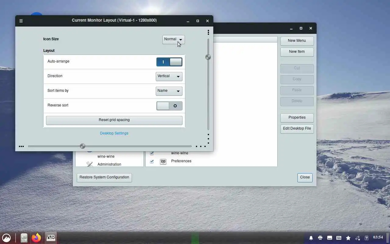This screenshot has height=244, width=390.
Task: Turn off the Auto-arrange switch
Action: pyautogui.click(x=169, y=62)
